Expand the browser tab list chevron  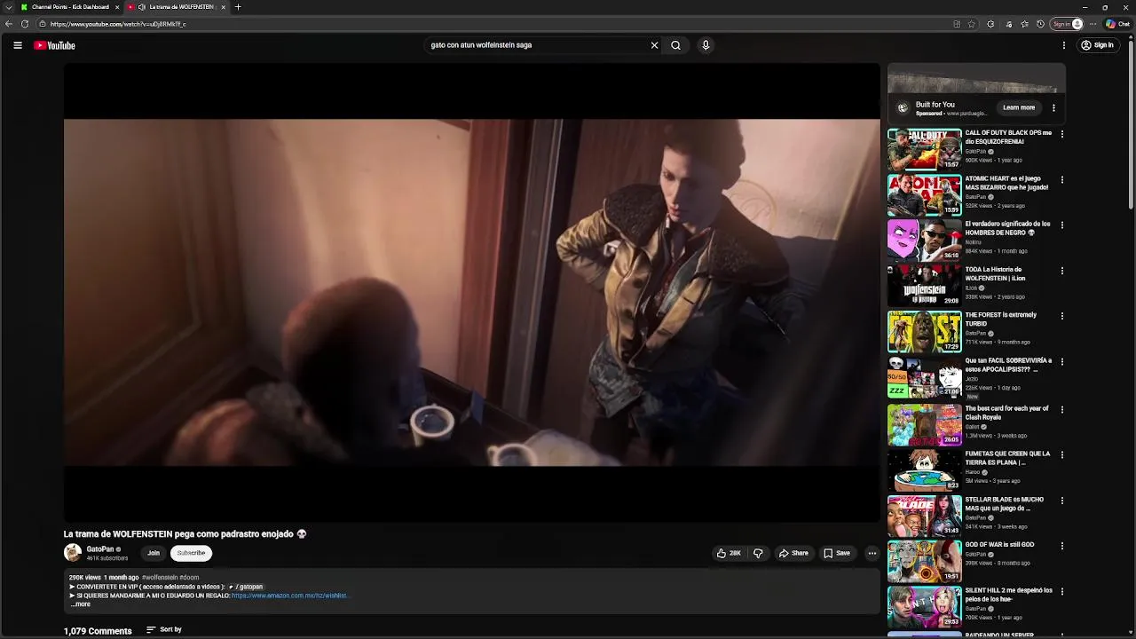[8, 7]
